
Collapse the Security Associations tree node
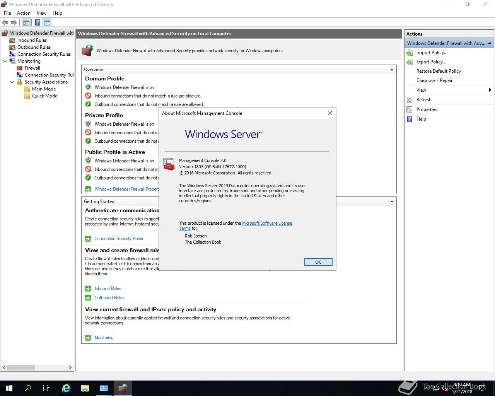click(x=12, y=82)
